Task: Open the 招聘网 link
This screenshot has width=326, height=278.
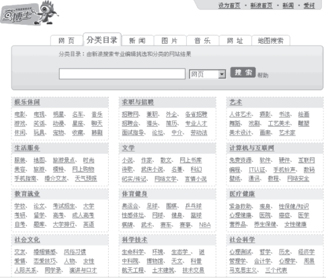Action: (x=130, y=114)
